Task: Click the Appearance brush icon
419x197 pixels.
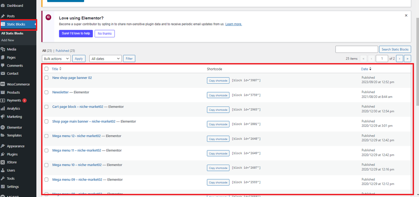Action: click(3, 146)
